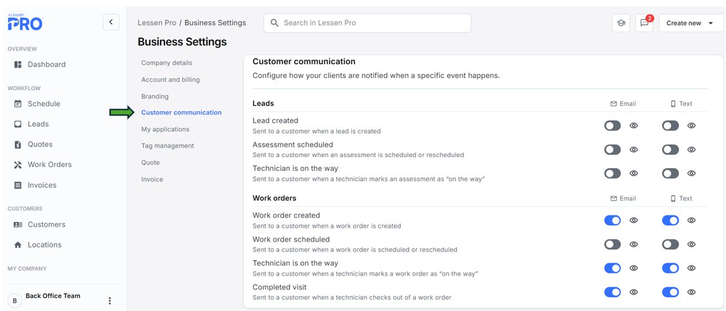This screenshot has width=726, height=311.
Task: Enable Assessment scheduled email toggle
Action: coord(613,149)
